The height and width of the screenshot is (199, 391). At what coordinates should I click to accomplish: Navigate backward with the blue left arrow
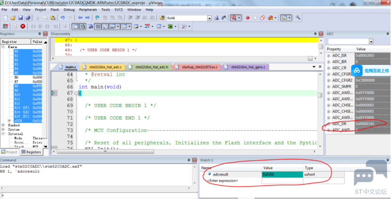click(80, 18)
